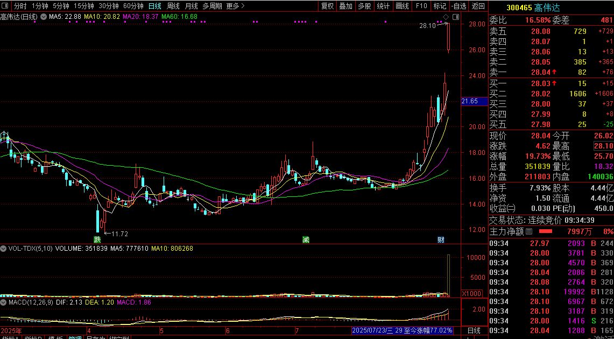Image resolution: width=614 pixels, height=339 pixels.
Task: Open the 多周期 multi-period view
Action: pyautogui.click(x=212, y=6)
